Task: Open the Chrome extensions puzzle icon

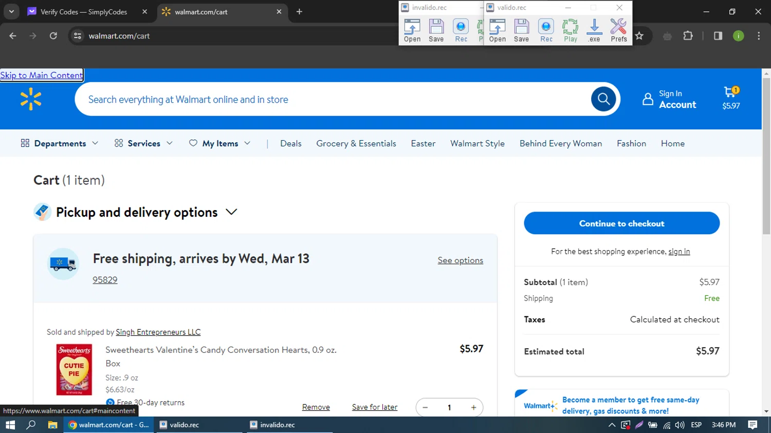Action: click(688, 36)
